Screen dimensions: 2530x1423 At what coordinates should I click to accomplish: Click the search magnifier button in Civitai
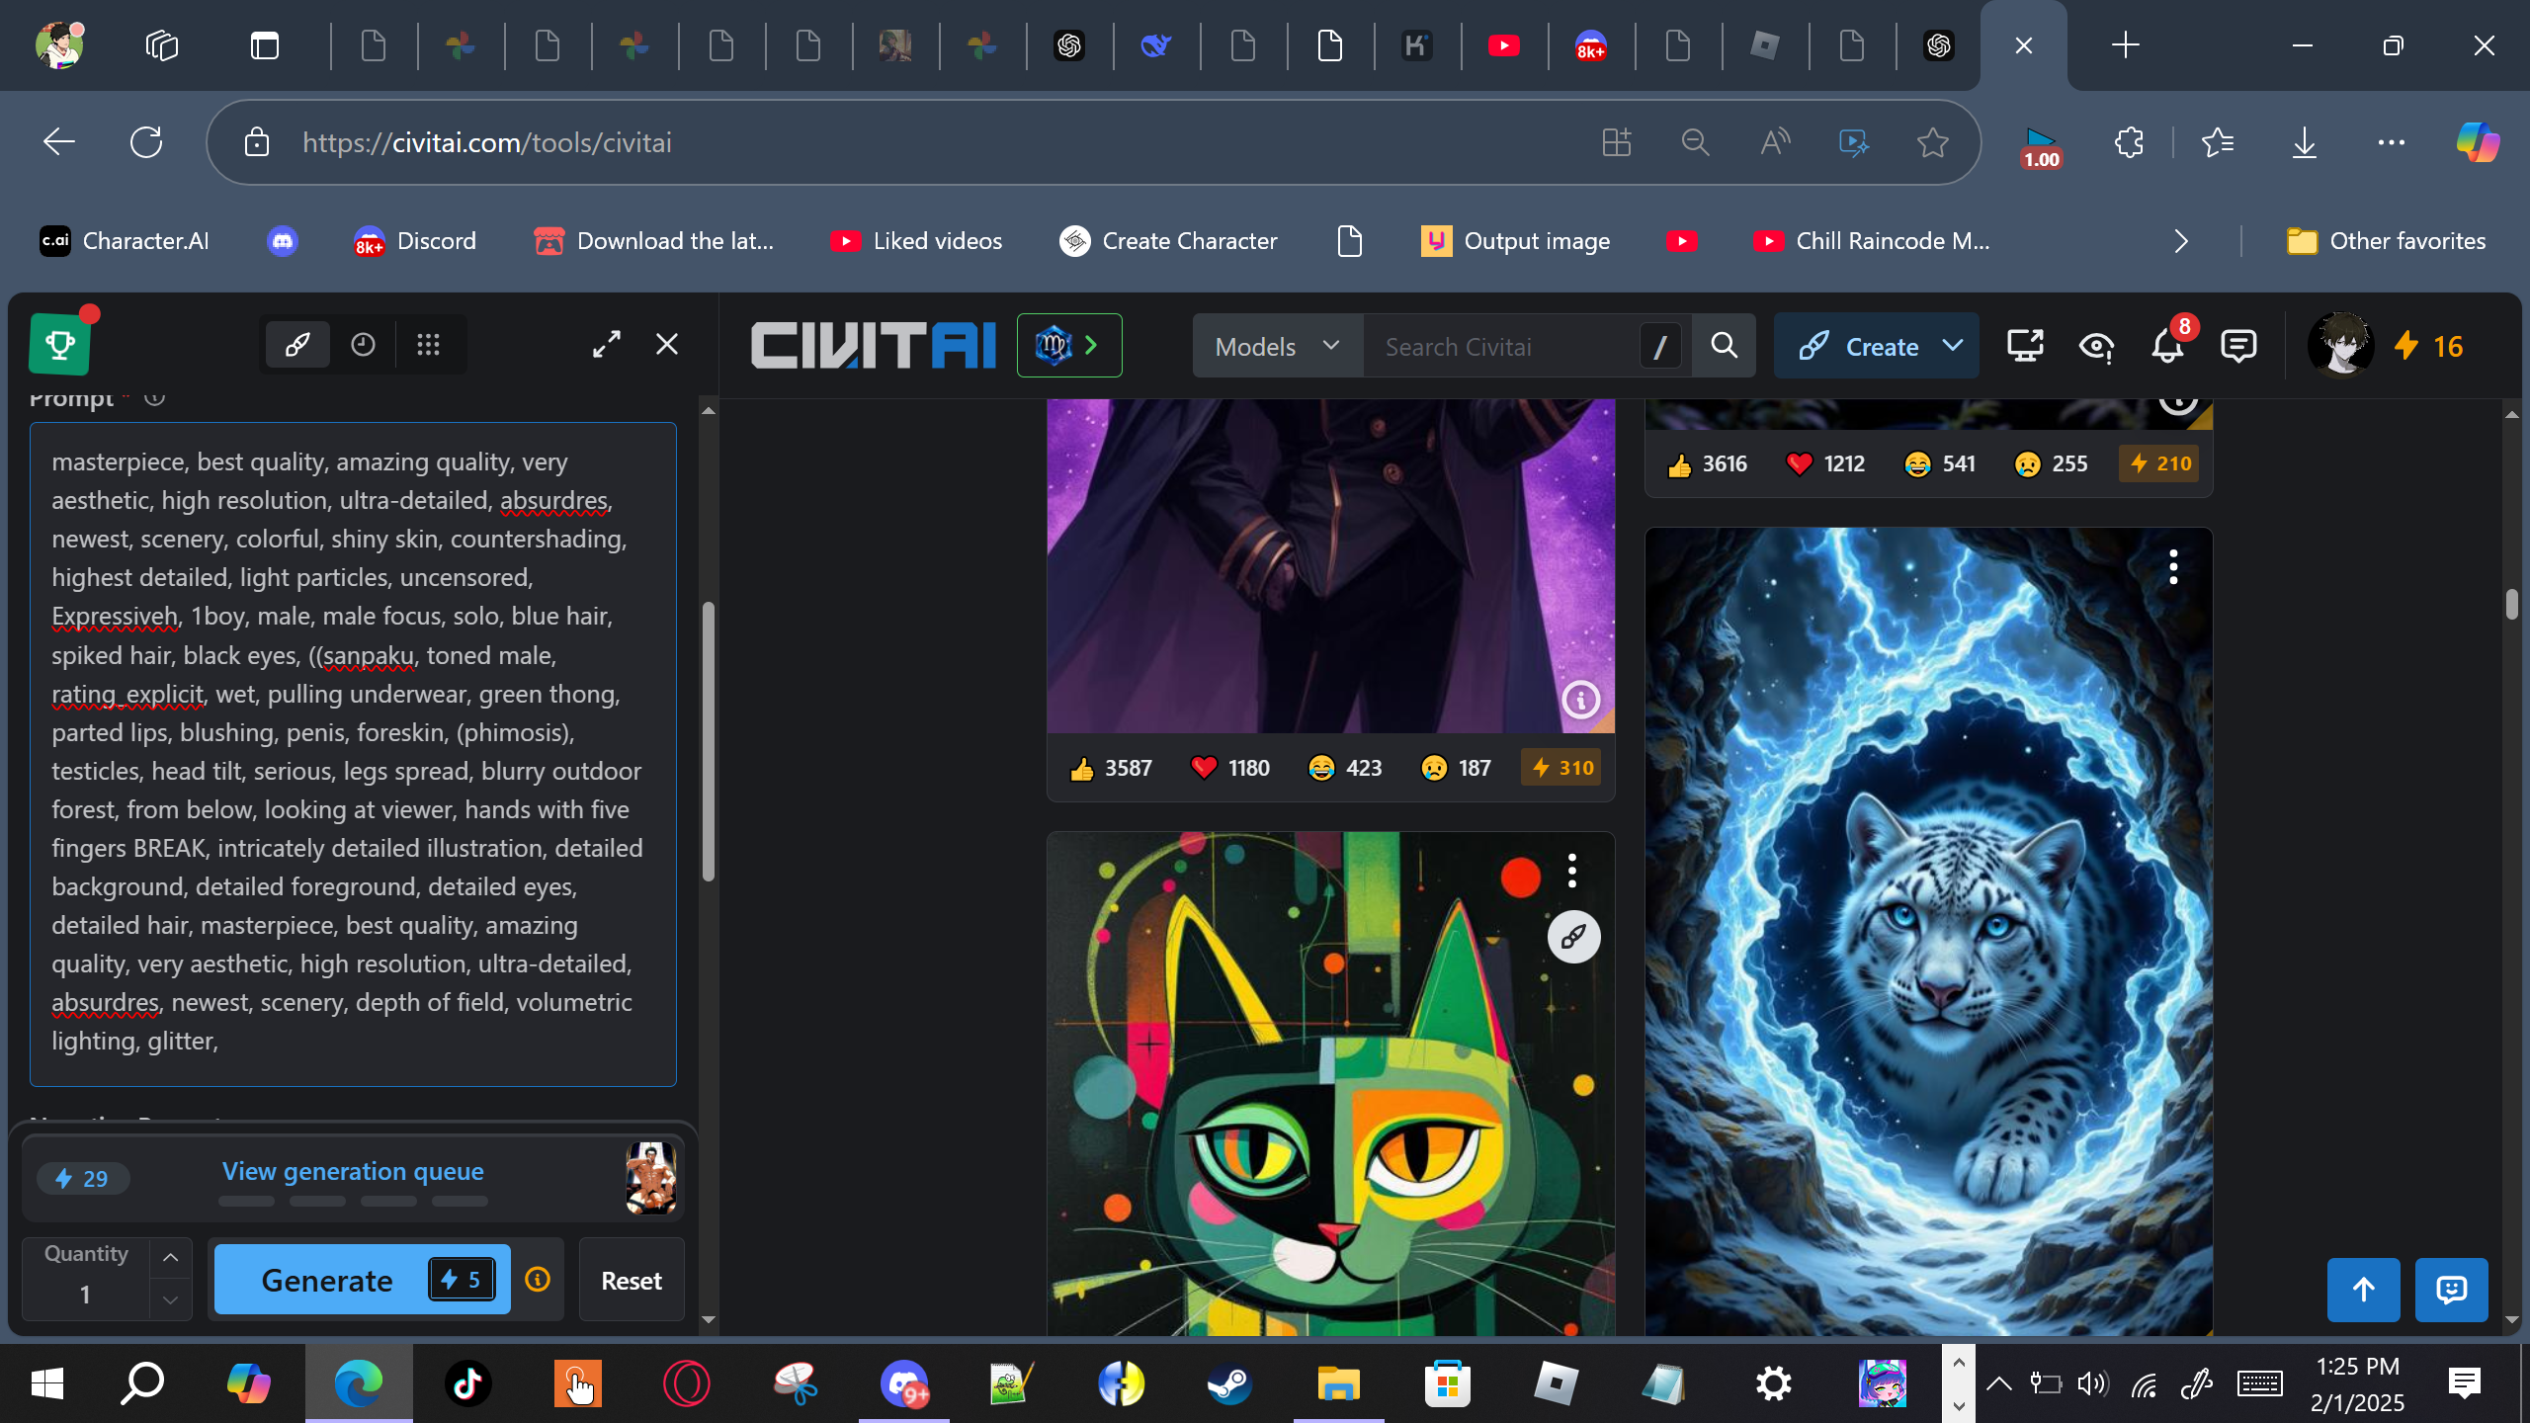[1724, 346]
